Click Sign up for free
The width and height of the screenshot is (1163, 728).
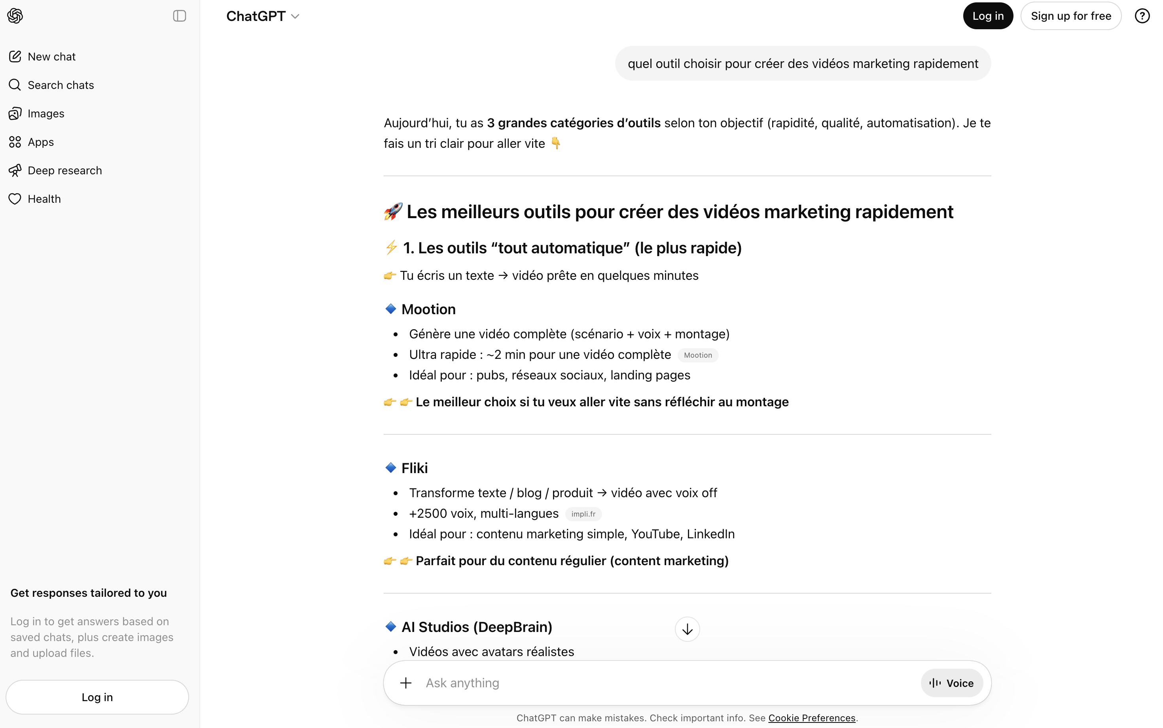click(1070, 16)
